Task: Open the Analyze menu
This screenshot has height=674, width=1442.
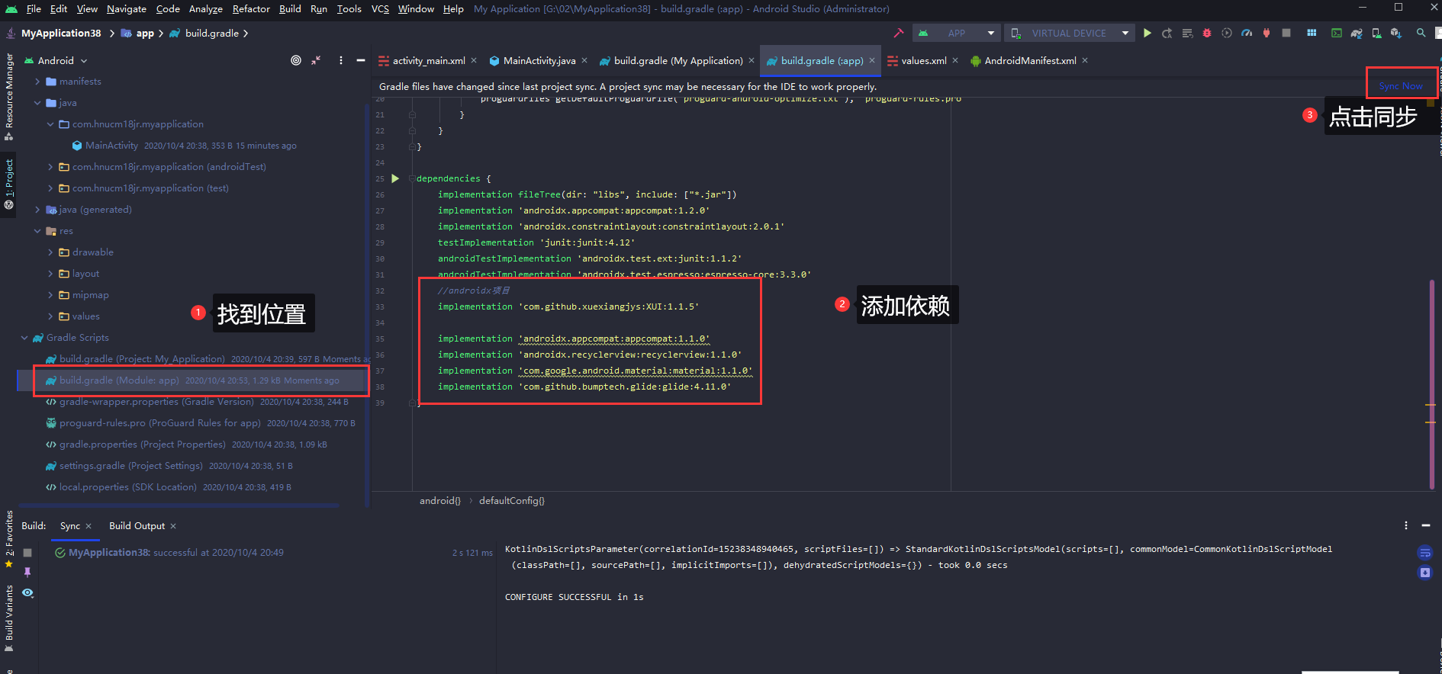Action: pos(206,9)
